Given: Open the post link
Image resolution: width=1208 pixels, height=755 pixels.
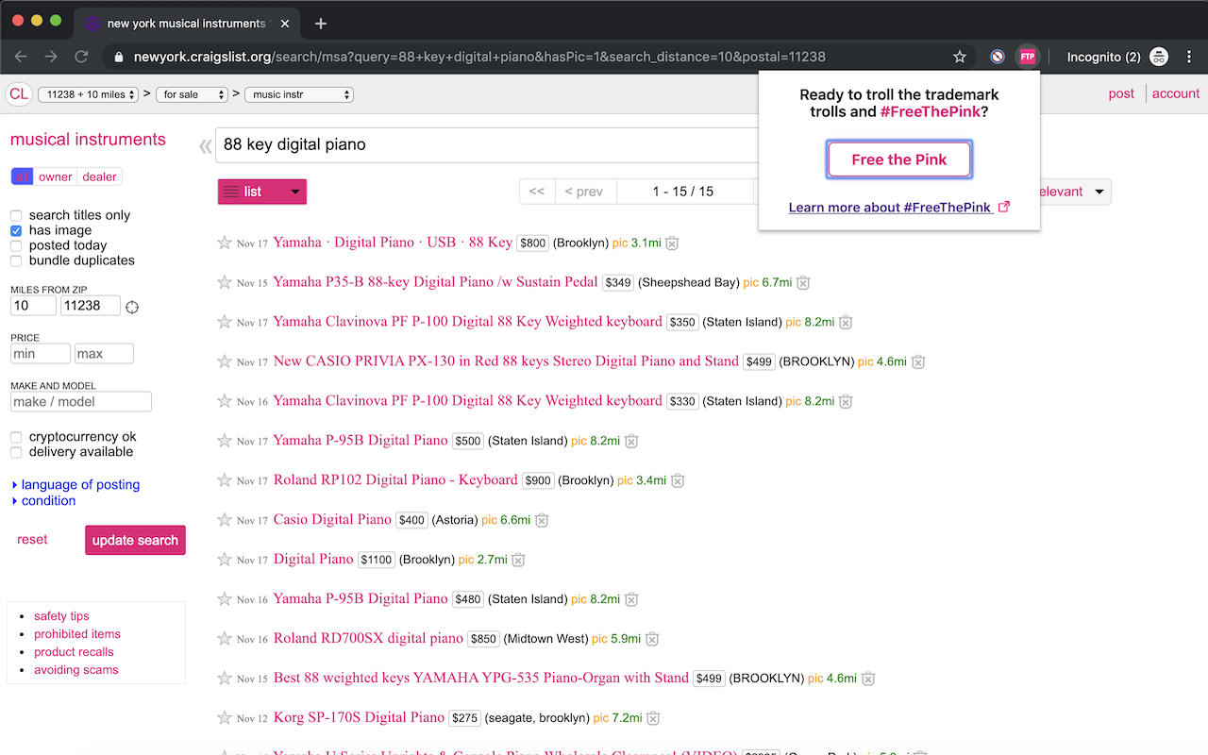Looking at the screenshot, I should (x=1121, y=93).
